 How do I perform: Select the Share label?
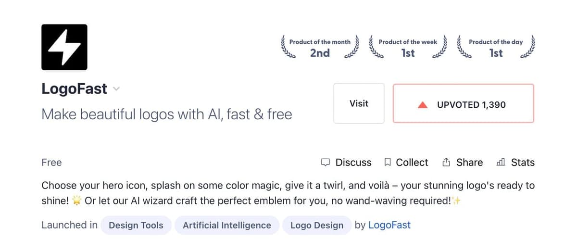click(x=469, y=163)
